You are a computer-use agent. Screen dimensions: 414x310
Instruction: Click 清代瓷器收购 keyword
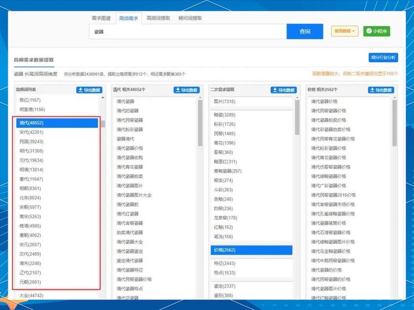[130, 158]
